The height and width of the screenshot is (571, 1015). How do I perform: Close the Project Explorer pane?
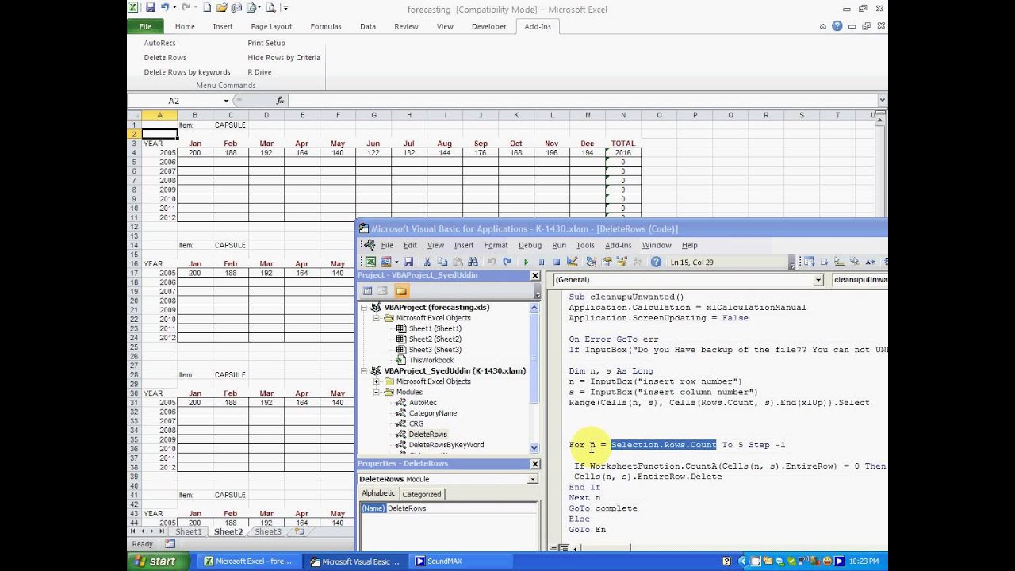click(x=534, y=275)
